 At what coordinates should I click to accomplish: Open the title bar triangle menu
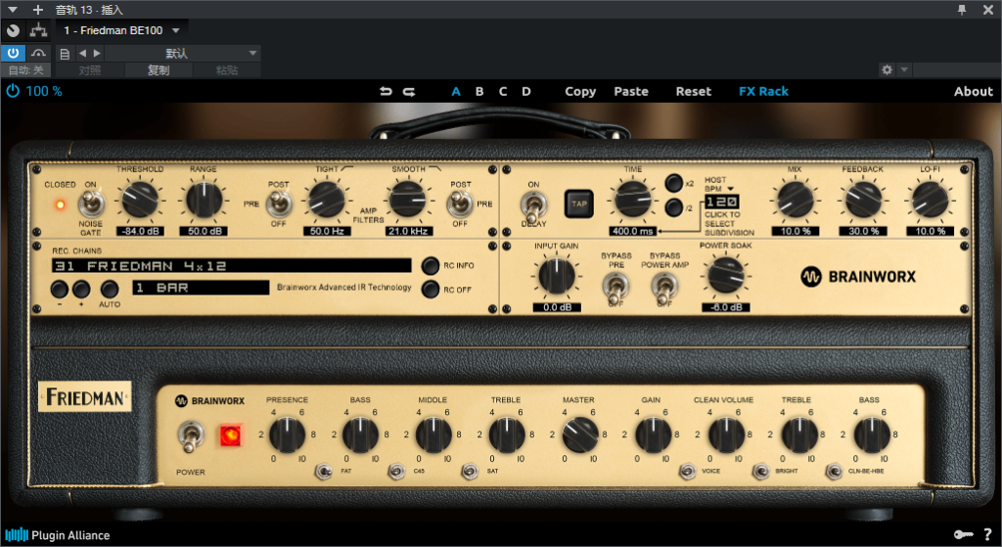tap(12, 10)
